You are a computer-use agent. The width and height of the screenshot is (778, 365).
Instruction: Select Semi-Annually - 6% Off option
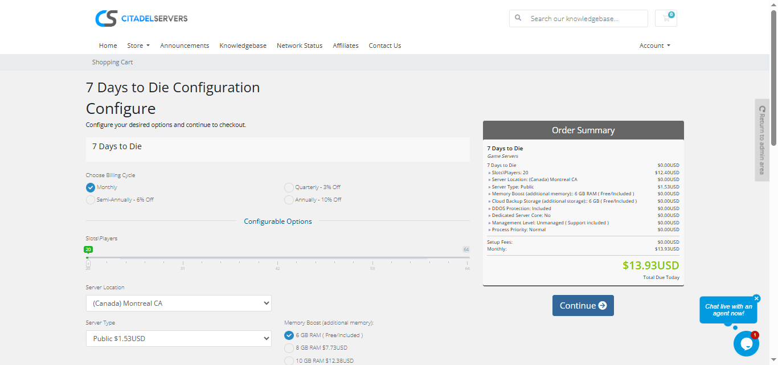[91, 200]
